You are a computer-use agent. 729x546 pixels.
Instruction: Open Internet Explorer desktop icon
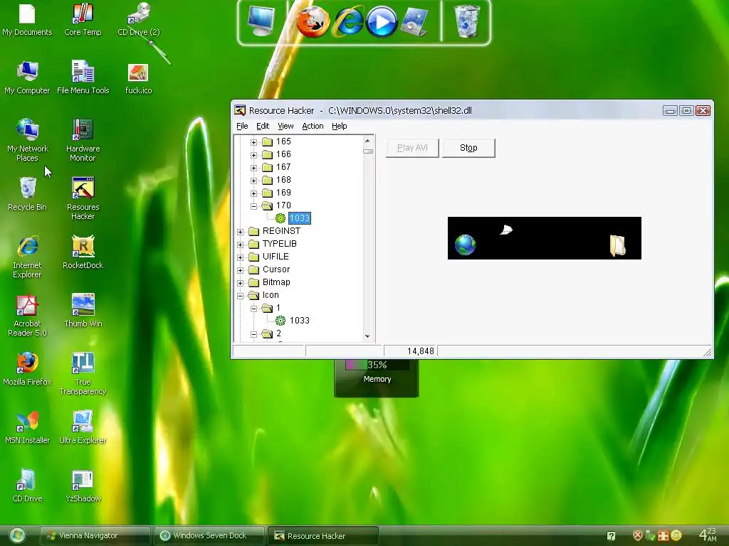(x=27, y=257)
